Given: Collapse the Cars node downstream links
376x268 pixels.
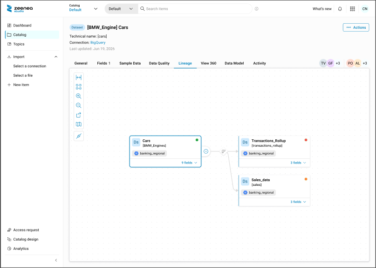Looking at the screenshot, I should point(206,151).
